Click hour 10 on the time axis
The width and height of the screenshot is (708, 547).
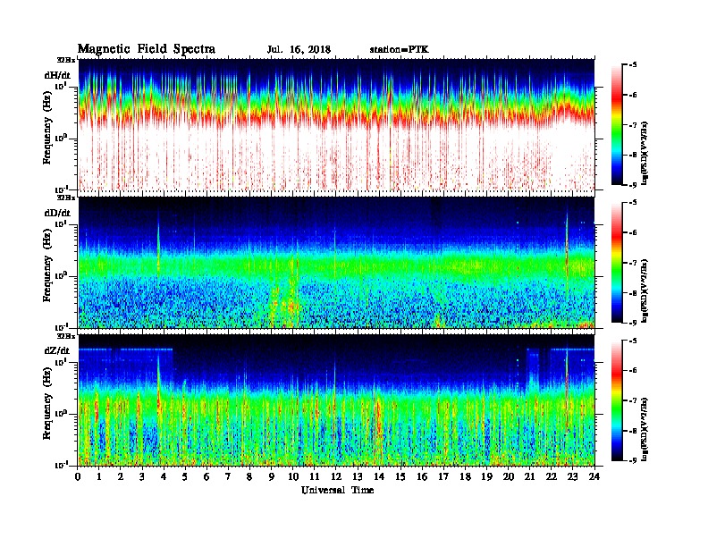(293, 476)
